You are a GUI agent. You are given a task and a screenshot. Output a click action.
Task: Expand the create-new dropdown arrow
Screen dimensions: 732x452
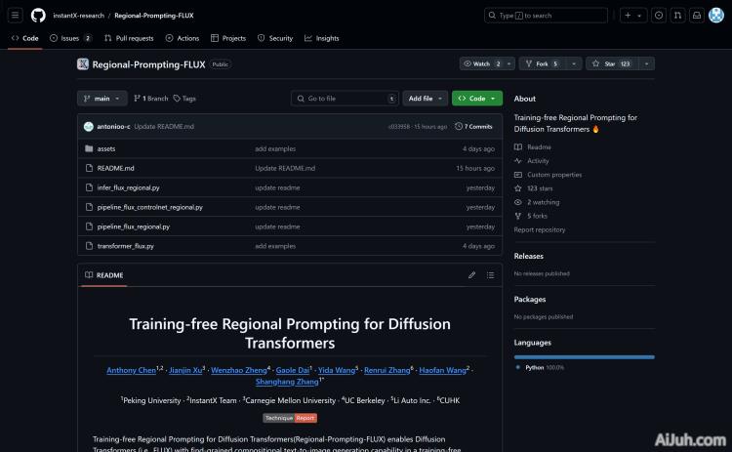coord(640,16)
